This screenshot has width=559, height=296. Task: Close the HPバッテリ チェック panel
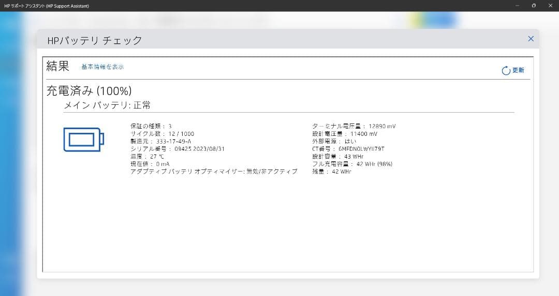531,39
